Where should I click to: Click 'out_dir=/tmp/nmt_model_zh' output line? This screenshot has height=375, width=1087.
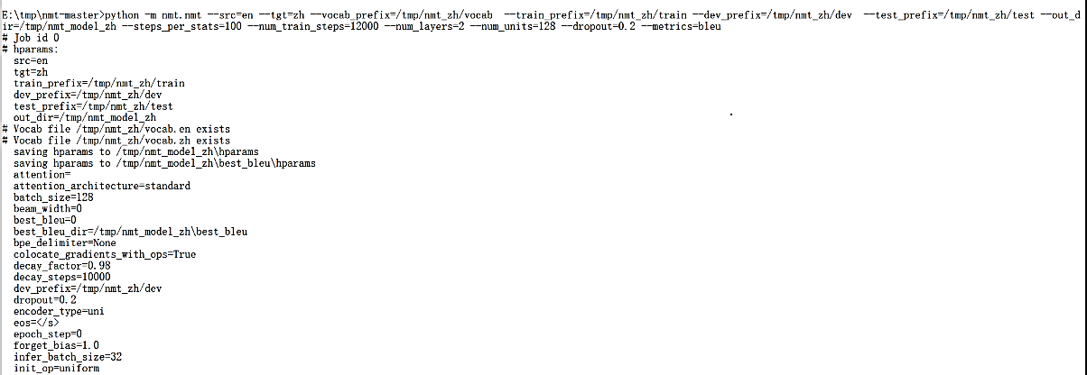tap(85, 117)
